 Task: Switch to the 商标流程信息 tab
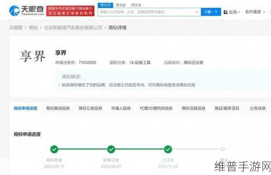point(194,108)
